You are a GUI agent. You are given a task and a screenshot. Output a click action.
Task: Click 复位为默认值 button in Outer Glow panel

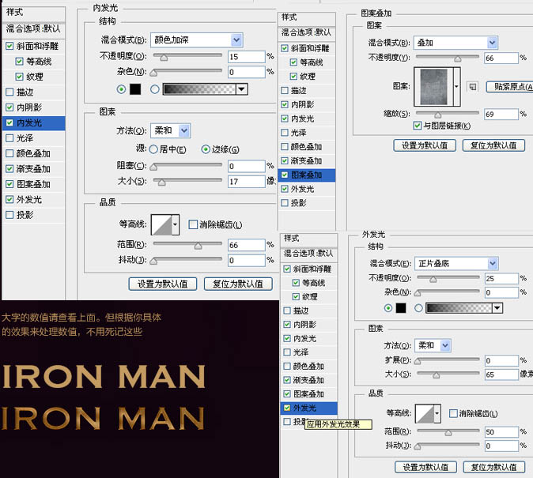pyautogui.click(x=494, y=467)
